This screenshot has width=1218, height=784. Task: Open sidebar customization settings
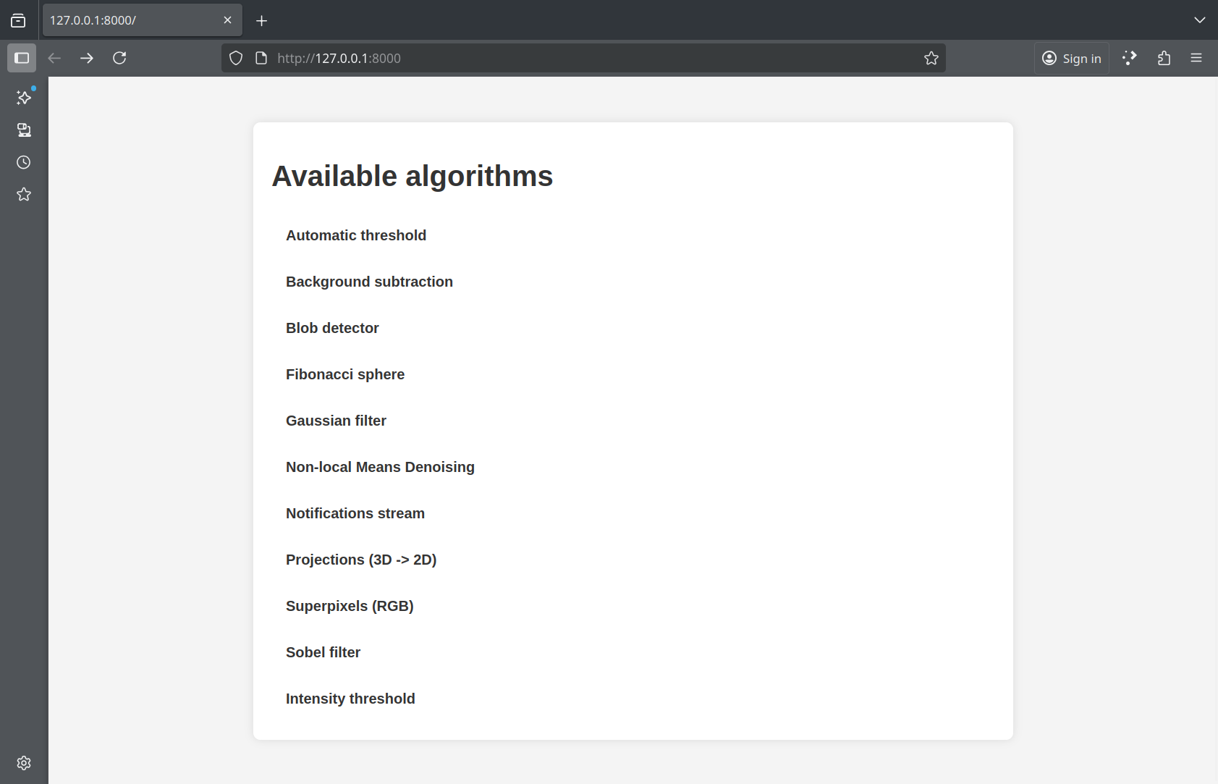click(x=24, y=762)
